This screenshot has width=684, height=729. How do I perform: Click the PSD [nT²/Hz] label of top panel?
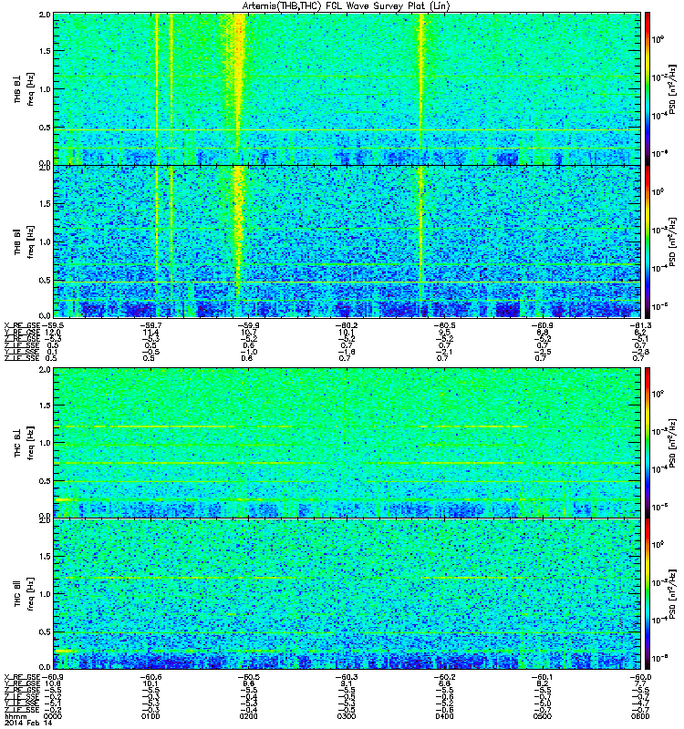(x=672, y=88)
